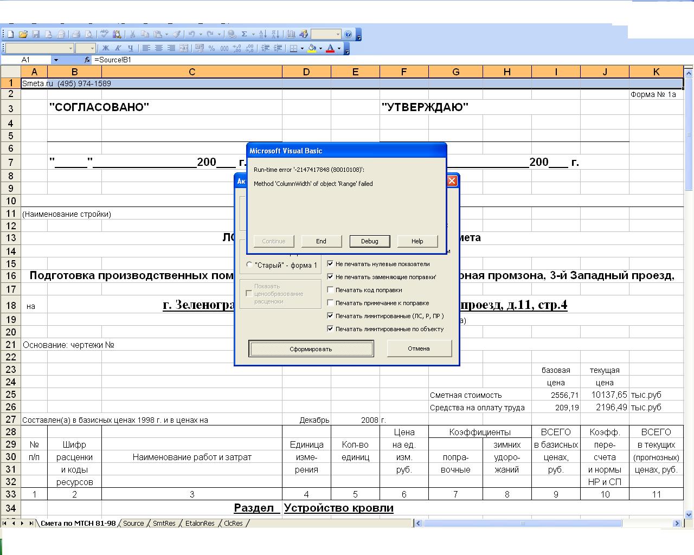
Task: Click the Print icon in toolbar
Action: coord(76,34)
